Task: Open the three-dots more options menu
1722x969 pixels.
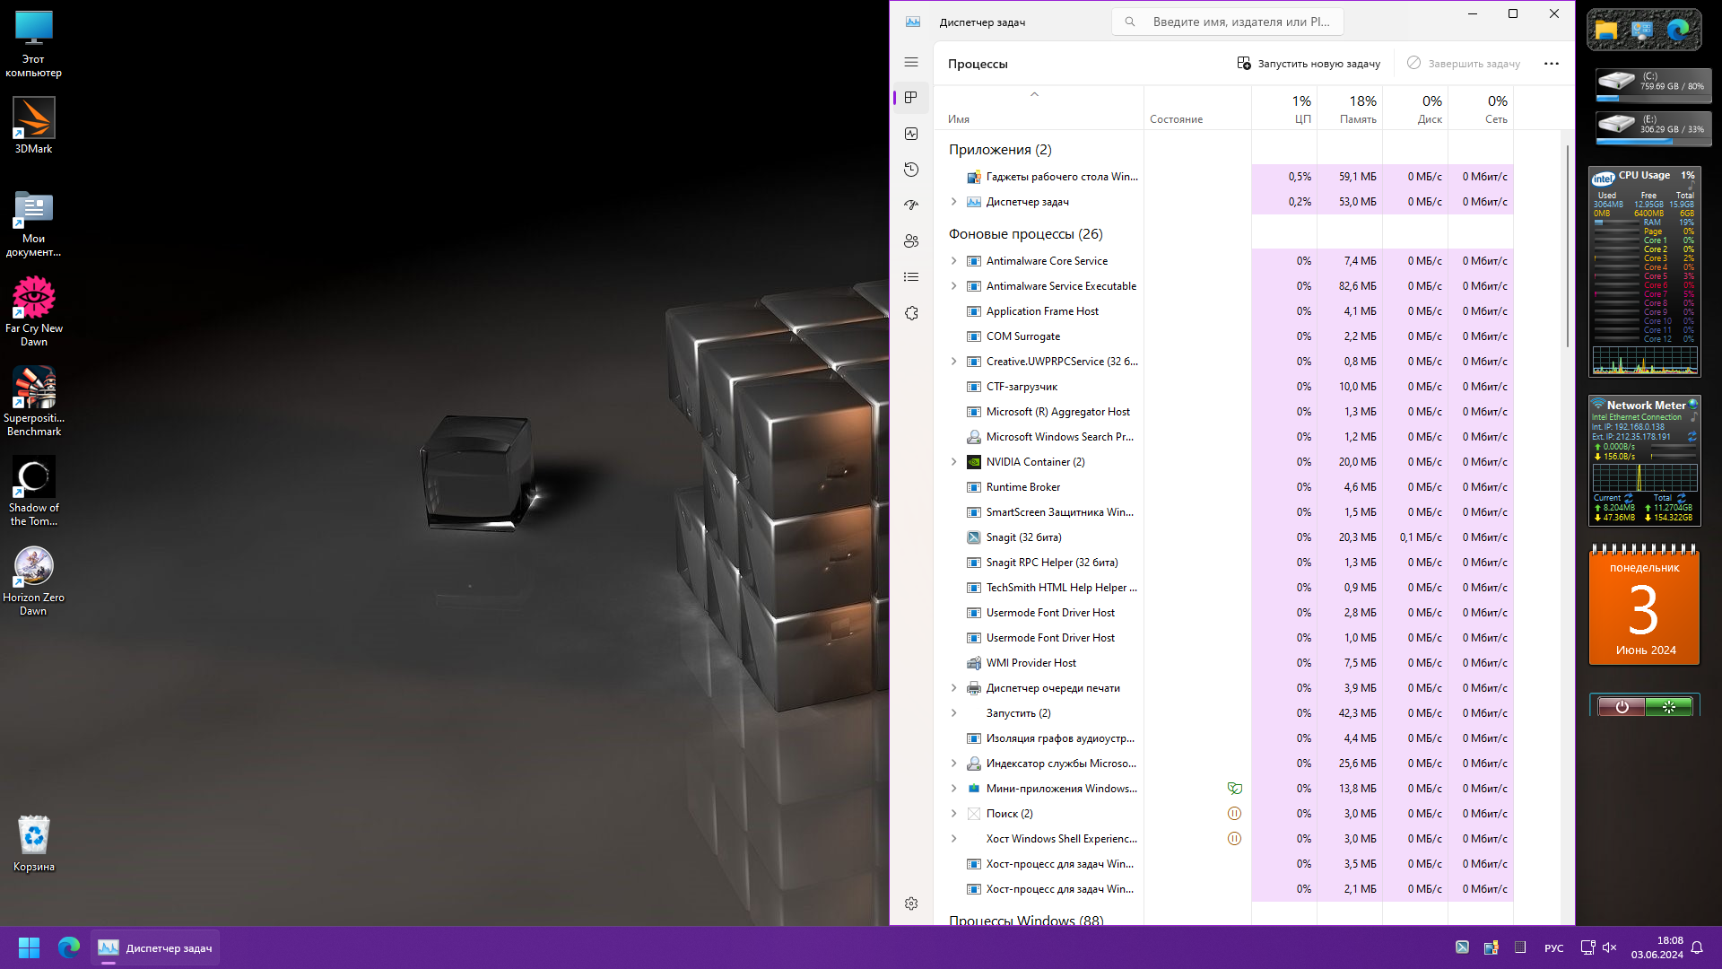Action: pyautogui.click(x=1551, y=64)
